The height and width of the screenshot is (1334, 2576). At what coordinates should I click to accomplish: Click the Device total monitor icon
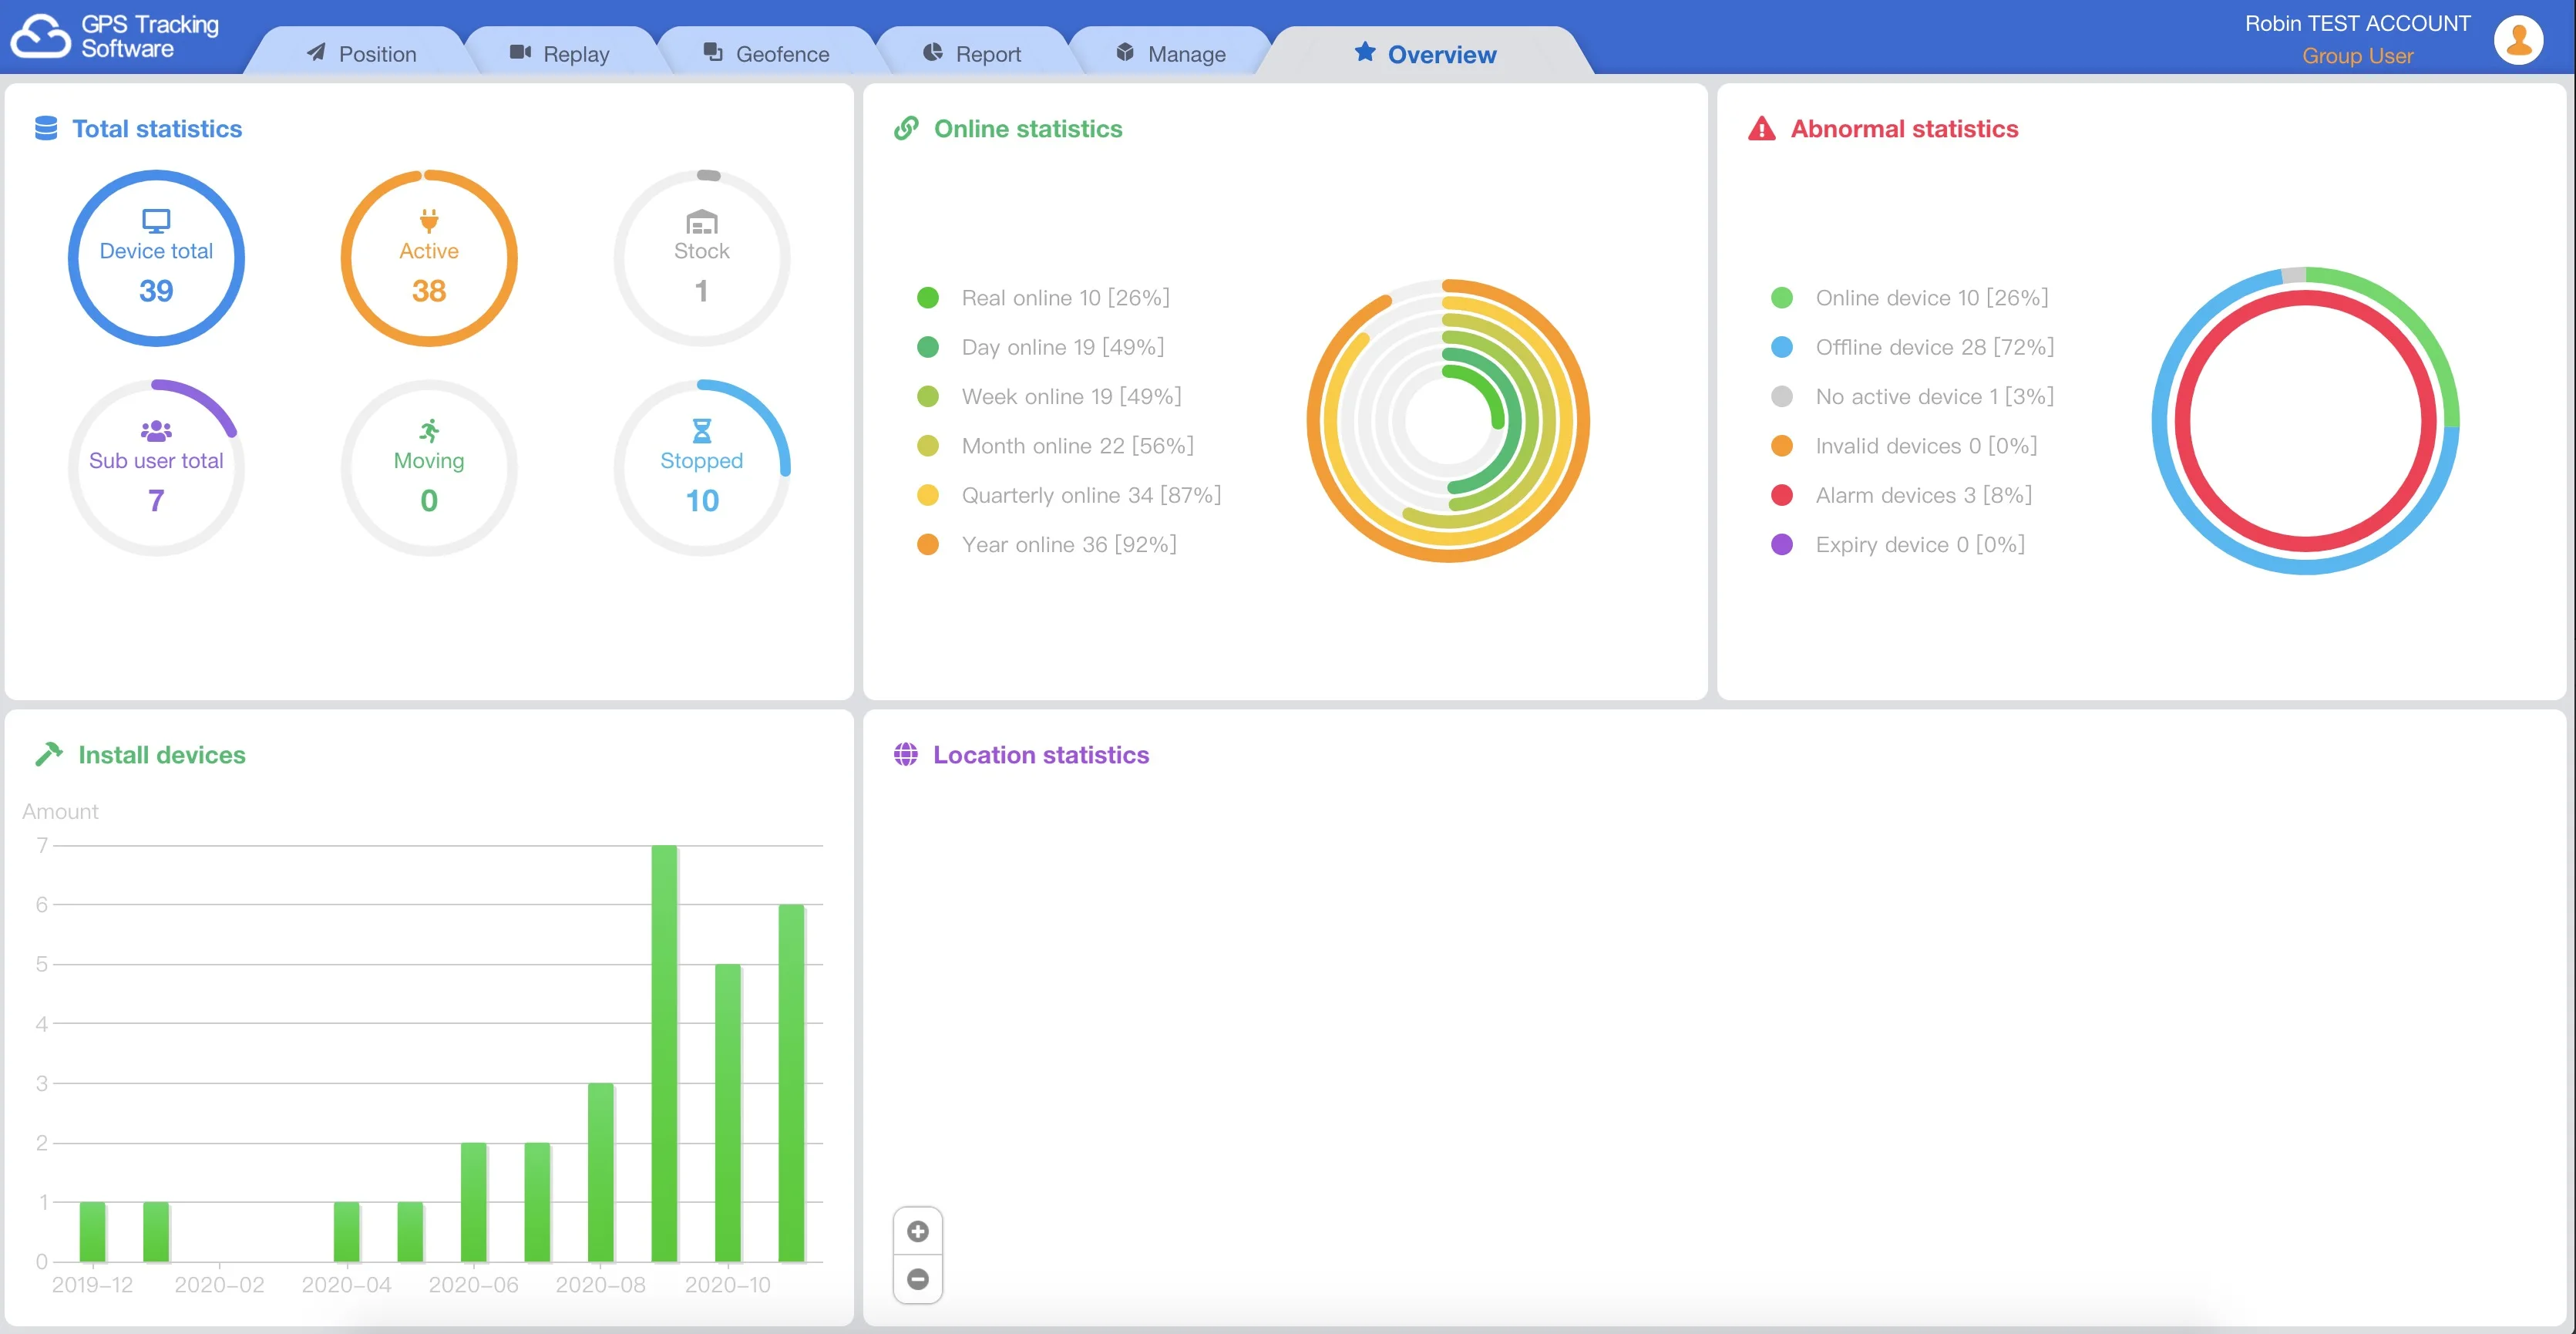click(156, 221)
